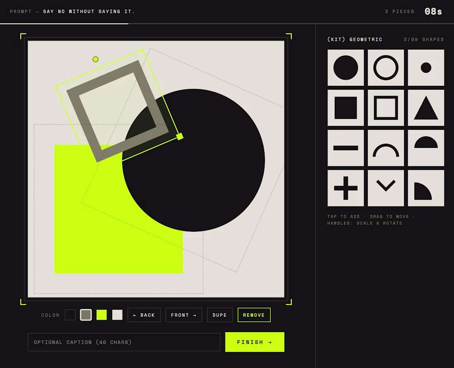
Task: Click the '3 PIECES' counter text
Action: click(400, 12)
